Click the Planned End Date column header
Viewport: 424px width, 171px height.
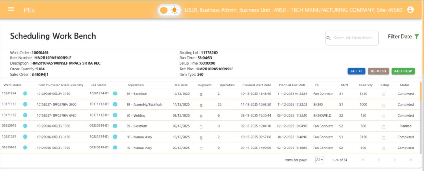(x=292, y=85)
